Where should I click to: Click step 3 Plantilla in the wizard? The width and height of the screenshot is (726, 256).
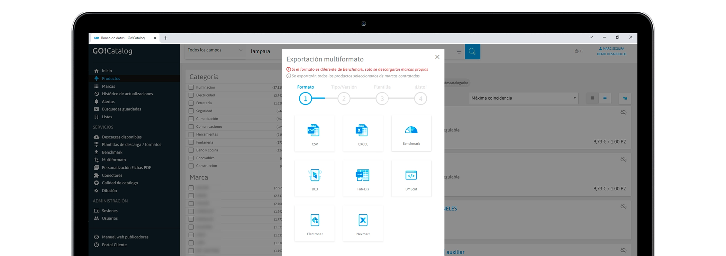click(382, 99)
